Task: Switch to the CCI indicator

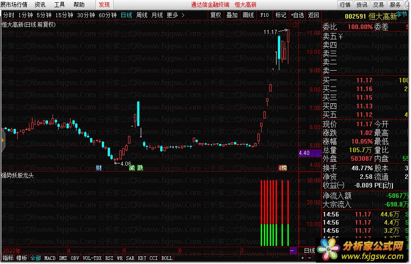Action: click(153, 258)
